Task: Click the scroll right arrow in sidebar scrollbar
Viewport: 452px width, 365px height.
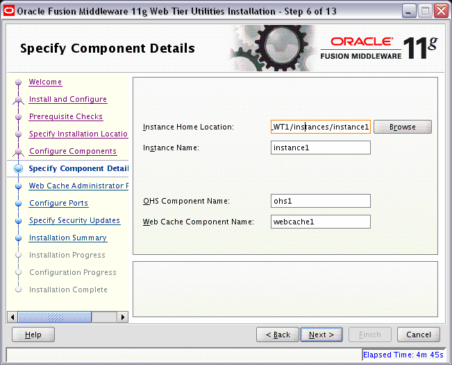Action: [123, 317]
